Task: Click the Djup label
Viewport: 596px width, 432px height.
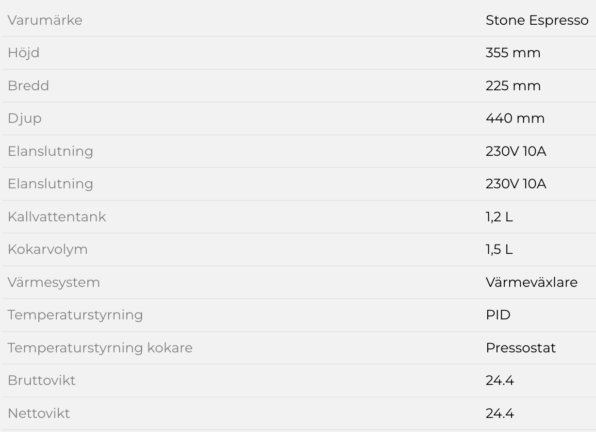Action: 24,118
